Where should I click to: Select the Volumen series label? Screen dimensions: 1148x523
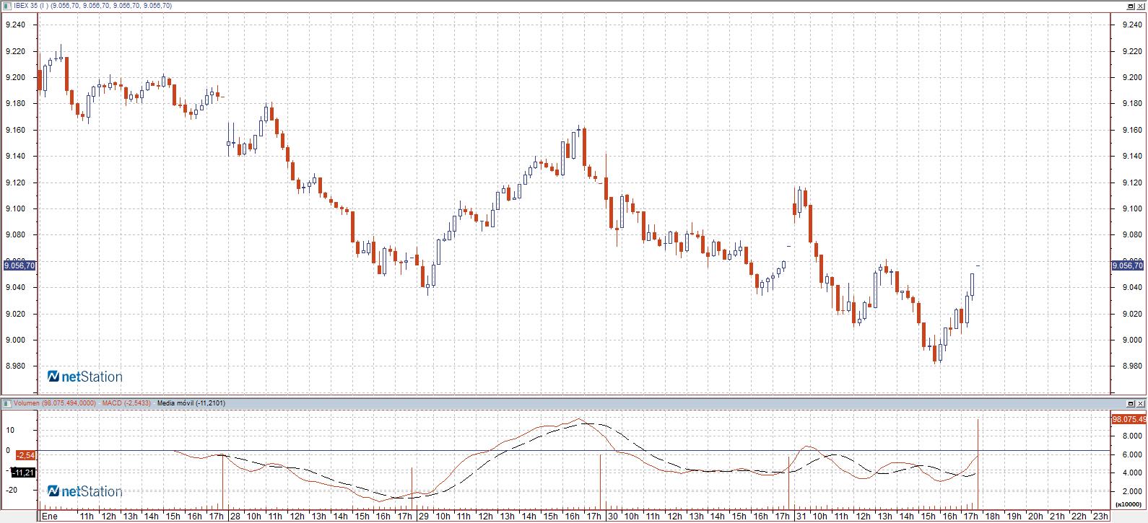coord(54,403)
